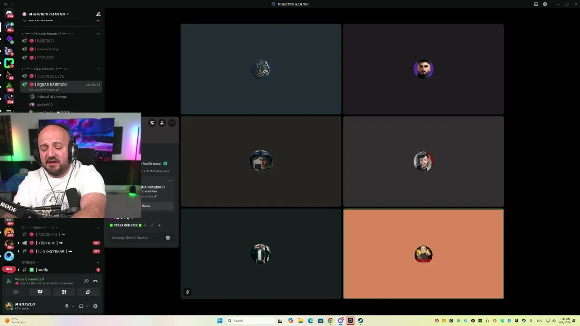This screenshot has width=580, height=326.
Task: Open the blue circular server icon
Action: (x=9, y=256)
